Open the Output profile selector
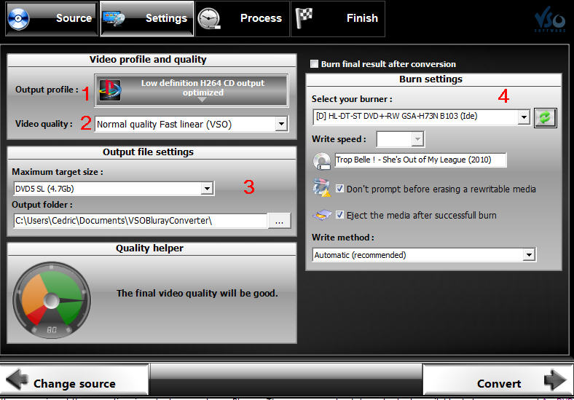Viewport: 574px width, 400px height. [x=192, y=90]
